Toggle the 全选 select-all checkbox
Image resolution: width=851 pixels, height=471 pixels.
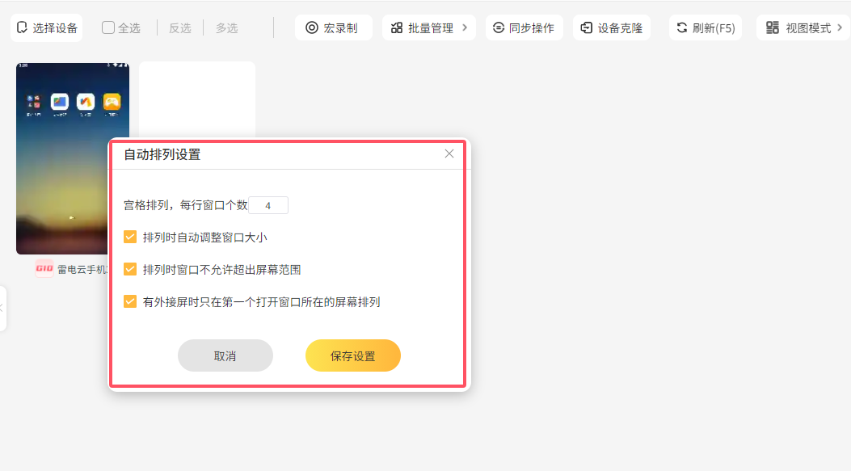[x=108, y=27]
